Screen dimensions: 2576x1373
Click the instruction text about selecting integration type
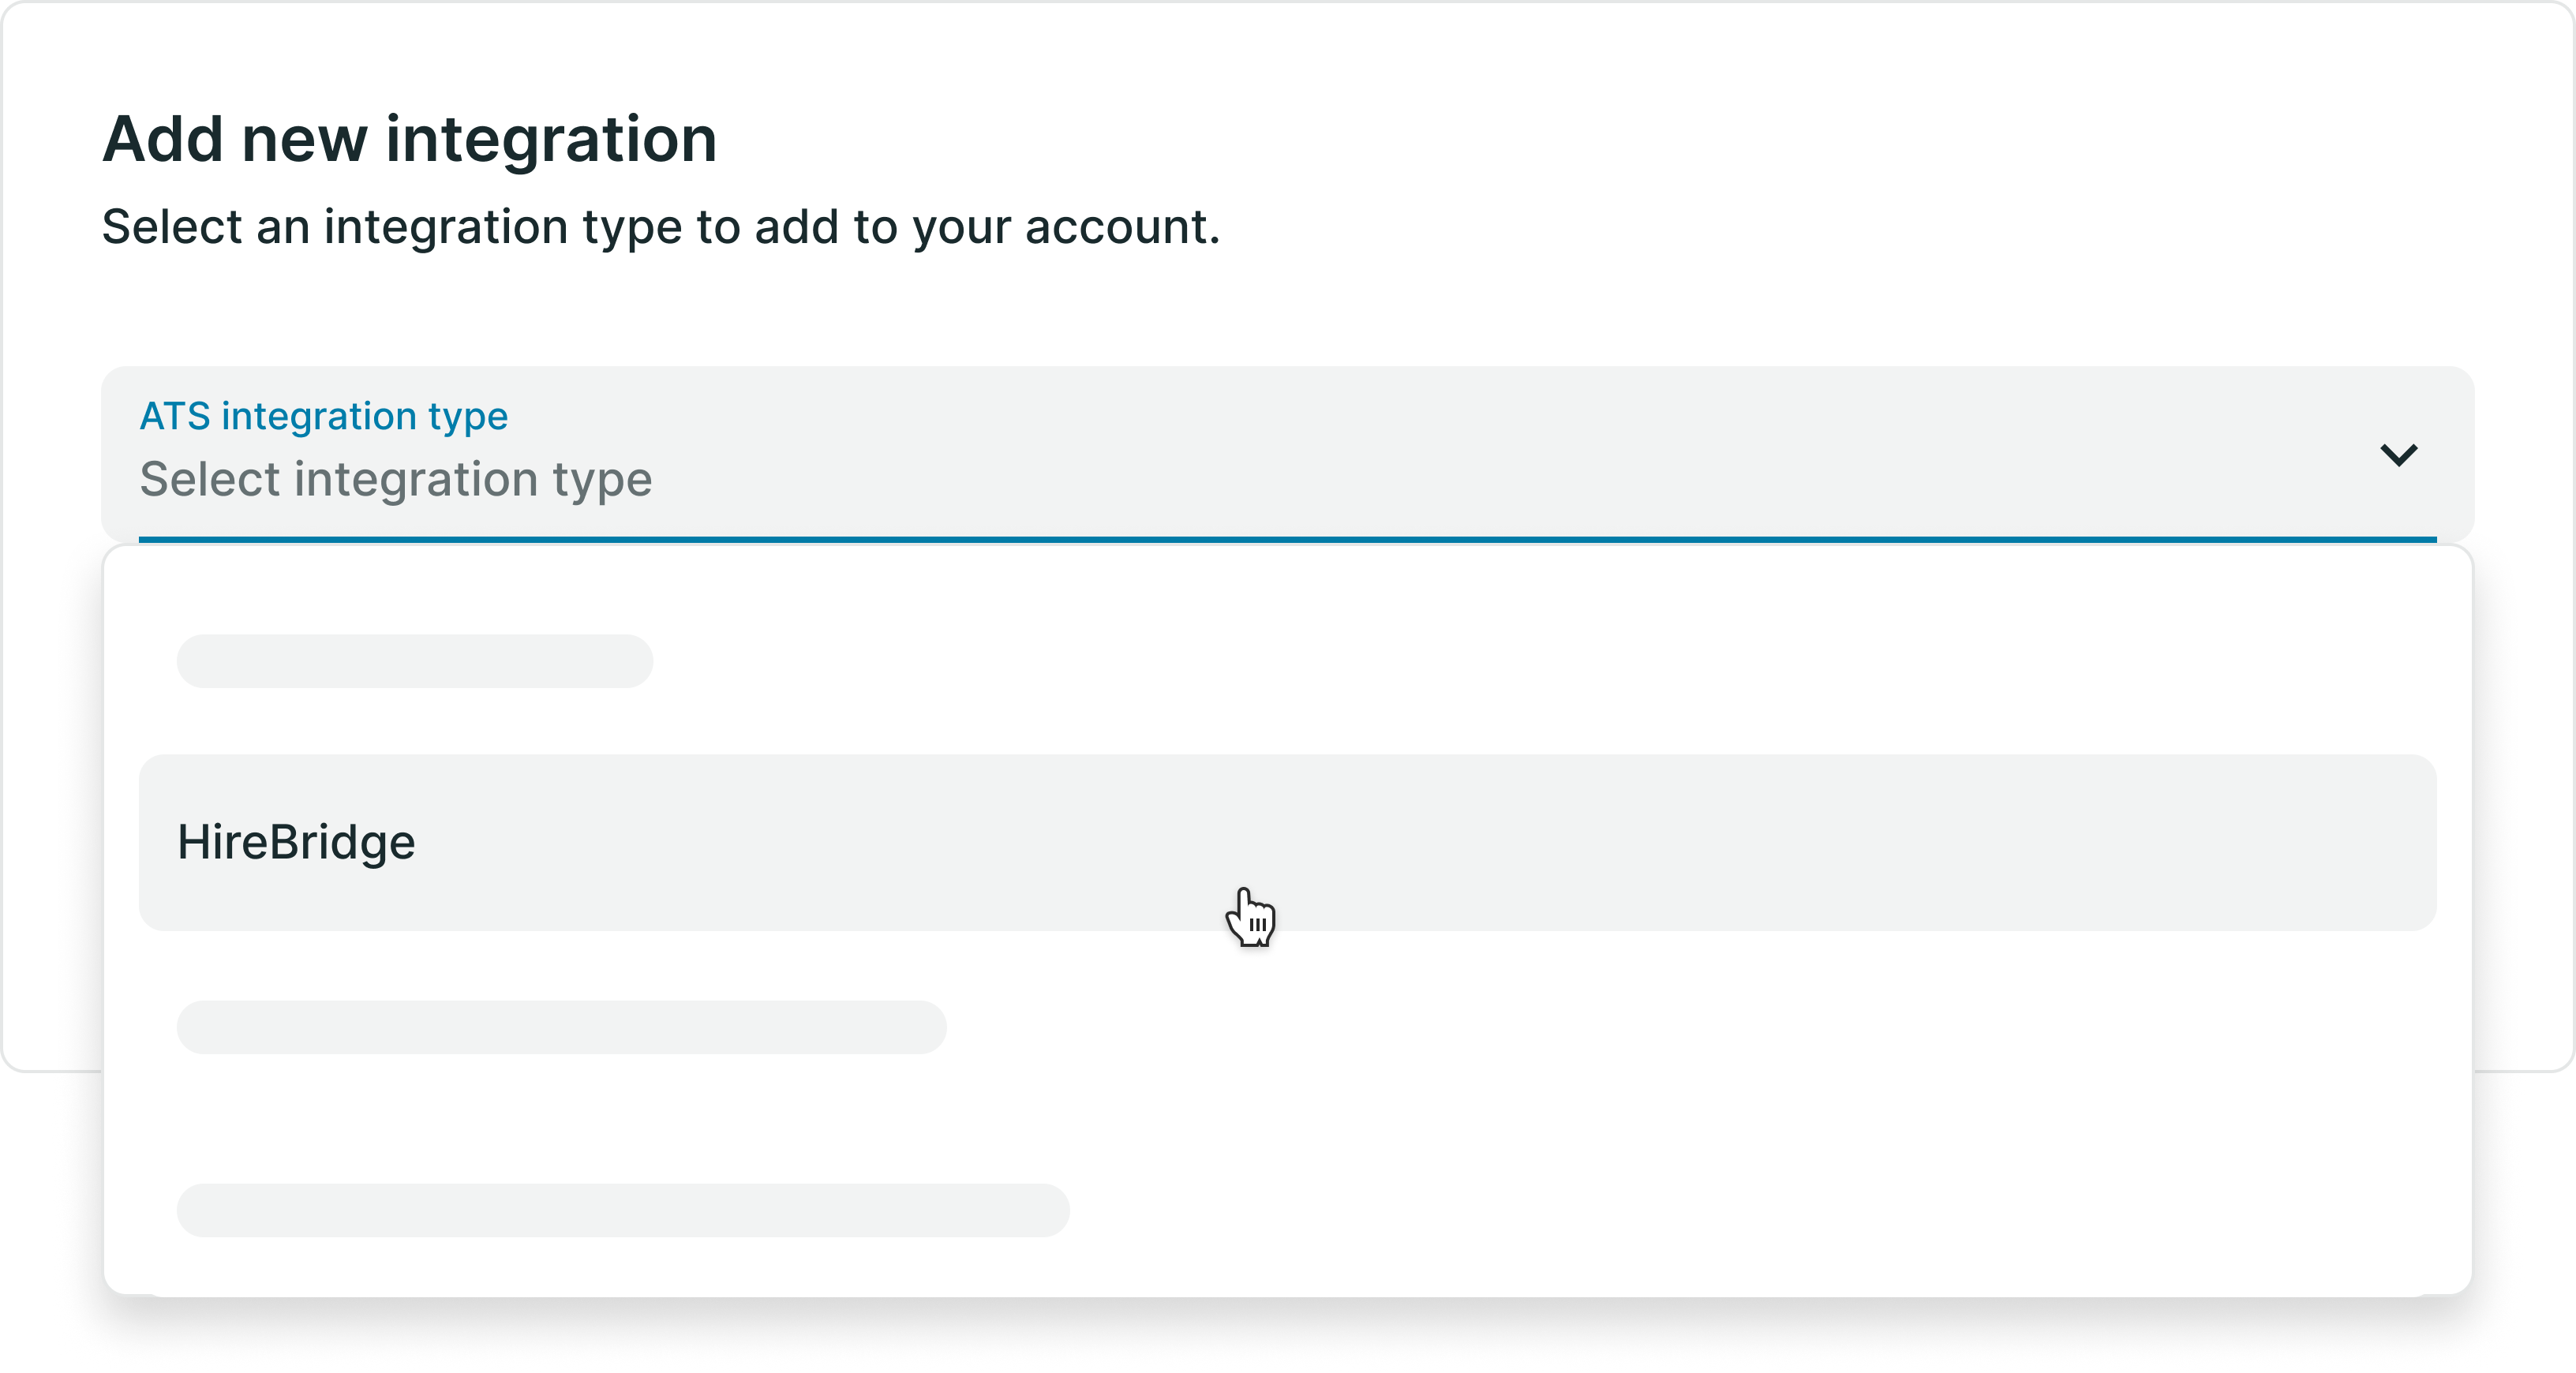click(661, 227)
